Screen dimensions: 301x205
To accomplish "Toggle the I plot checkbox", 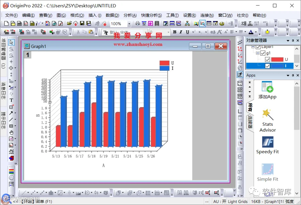I will [268, 66].
